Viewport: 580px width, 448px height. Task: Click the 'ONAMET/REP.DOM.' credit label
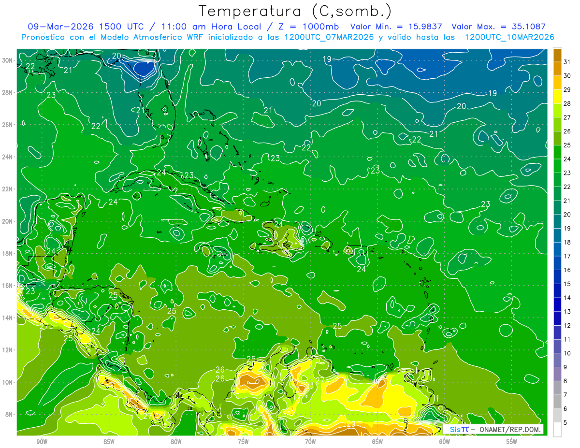click(510, 430)
